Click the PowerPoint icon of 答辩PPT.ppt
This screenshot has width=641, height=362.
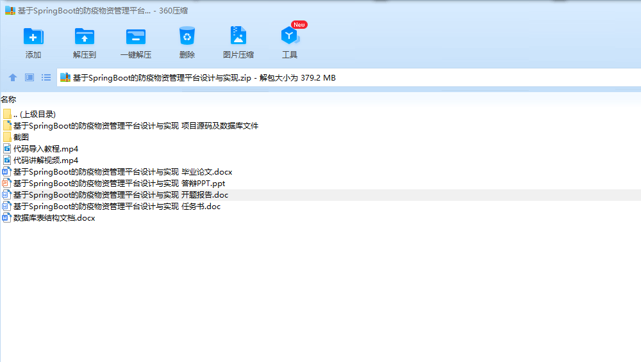[x=6, y=183]
